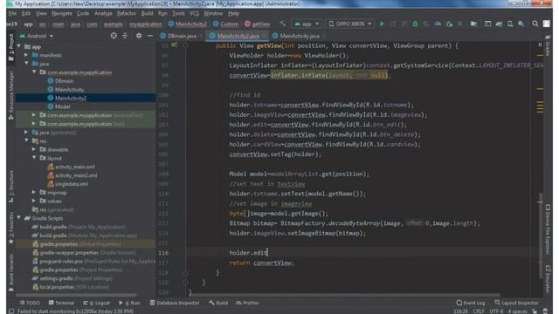Open the Database Inspector tool window
This screenshot has width=559, height=314.
click(175, 303)
